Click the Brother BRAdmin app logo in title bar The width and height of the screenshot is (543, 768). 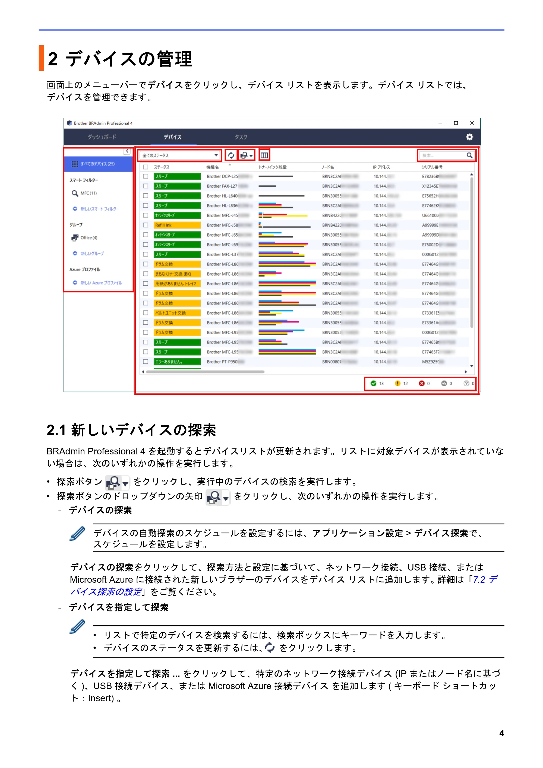(69, 123)
